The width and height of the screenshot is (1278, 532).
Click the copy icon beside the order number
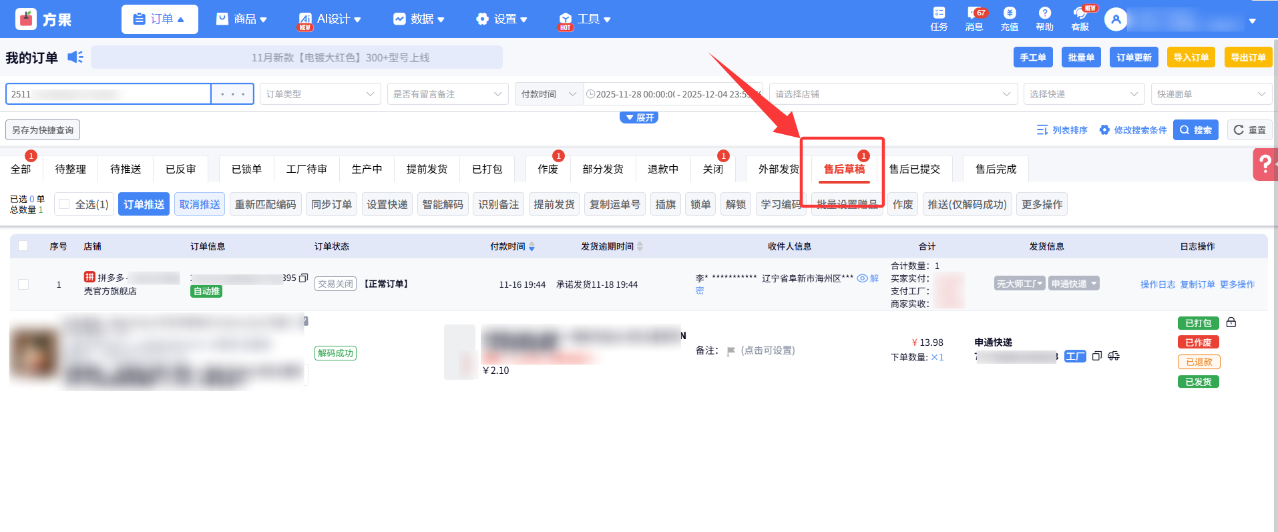pos(303,278)
